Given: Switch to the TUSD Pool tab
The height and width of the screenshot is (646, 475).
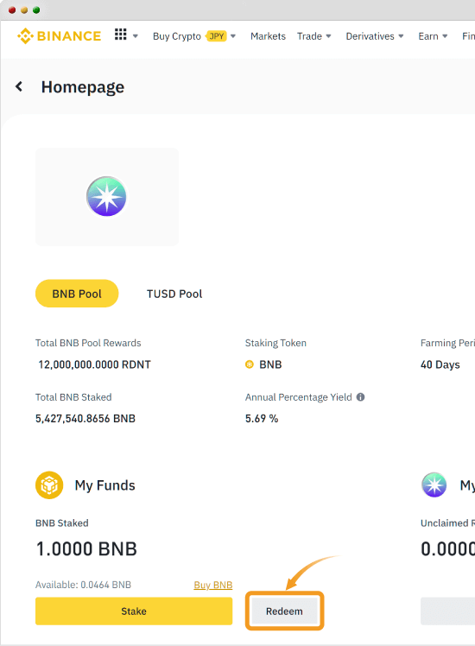Looking at the screenshot, I should coord(174,294).
